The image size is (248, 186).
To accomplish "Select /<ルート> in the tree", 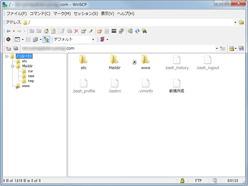I will point(24,56).
